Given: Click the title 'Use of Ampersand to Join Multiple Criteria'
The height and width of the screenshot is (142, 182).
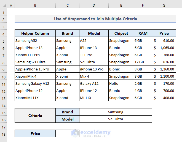Looking at the screenshot, I should 95,19.
